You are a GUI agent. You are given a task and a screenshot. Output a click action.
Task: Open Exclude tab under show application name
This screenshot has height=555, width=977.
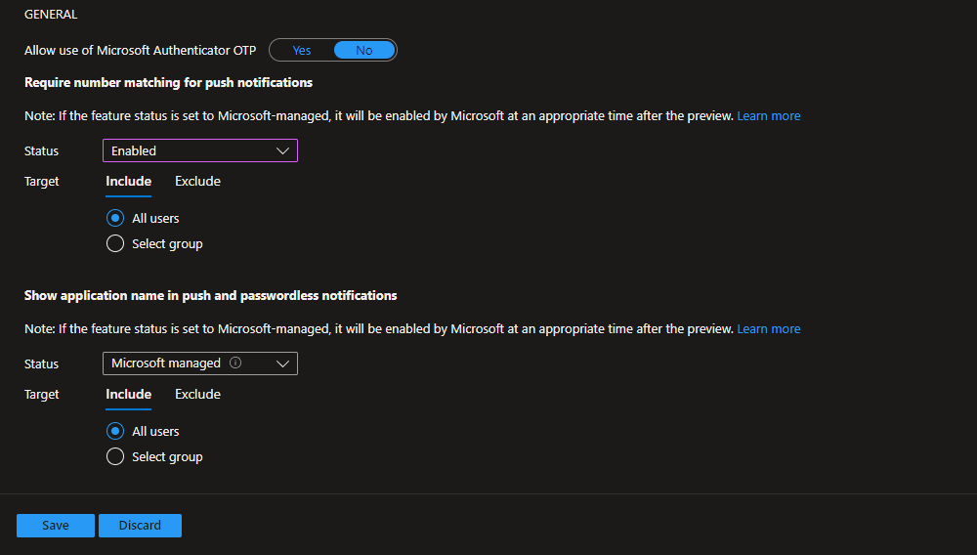197,394
